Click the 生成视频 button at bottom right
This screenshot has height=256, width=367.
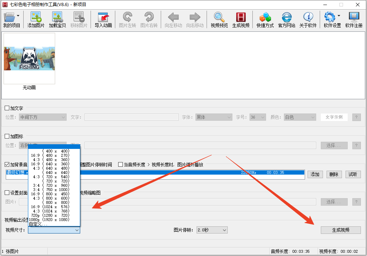341,230
